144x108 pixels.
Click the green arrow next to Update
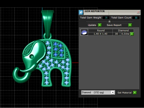[x=100, y=25]
